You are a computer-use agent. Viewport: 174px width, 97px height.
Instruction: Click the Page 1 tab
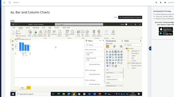pos(23,88)
